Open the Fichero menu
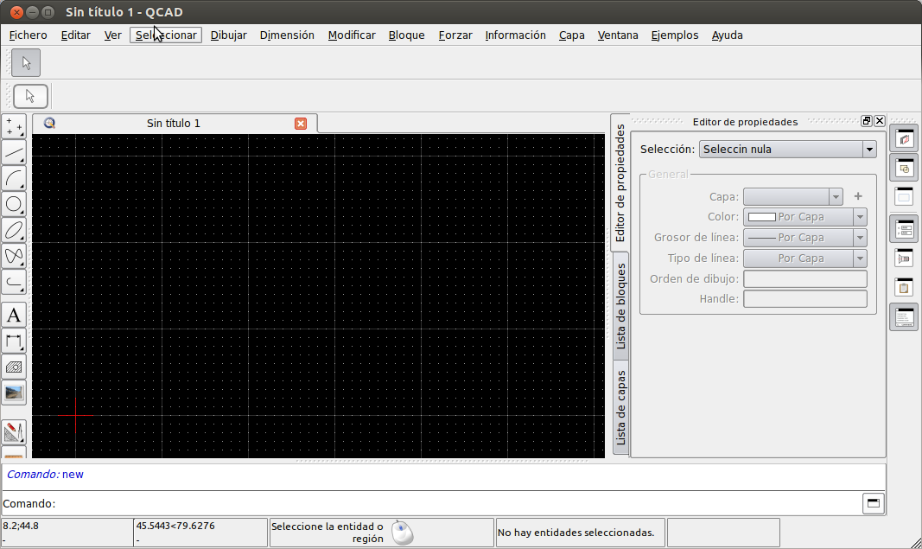 [29, 35]
